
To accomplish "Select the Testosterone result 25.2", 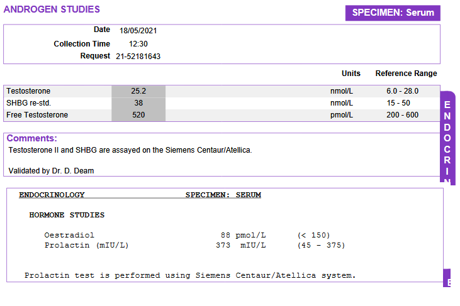I will click(x=138, y=91).
